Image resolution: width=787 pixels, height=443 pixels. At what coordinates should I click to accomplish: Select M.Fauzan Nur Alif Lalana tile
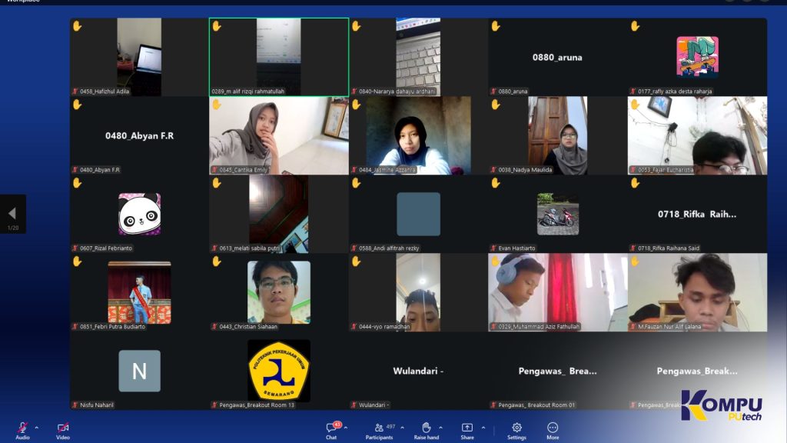coord(697,292)
